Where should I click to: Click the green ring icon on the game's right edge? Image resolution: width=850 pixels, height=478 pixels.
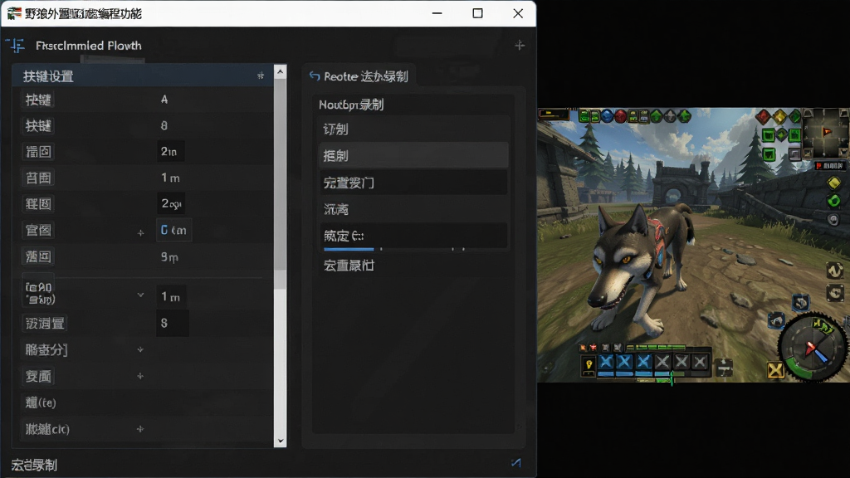click(x=833, y=201)
